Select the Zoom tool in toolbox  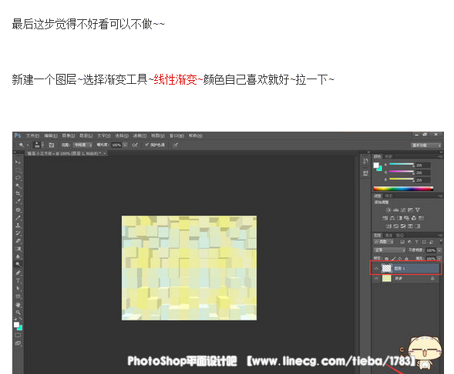[18, 312]
